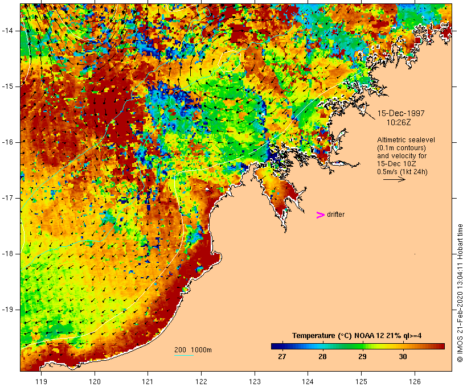Click colorbar tick label '28'

(322, 357)
